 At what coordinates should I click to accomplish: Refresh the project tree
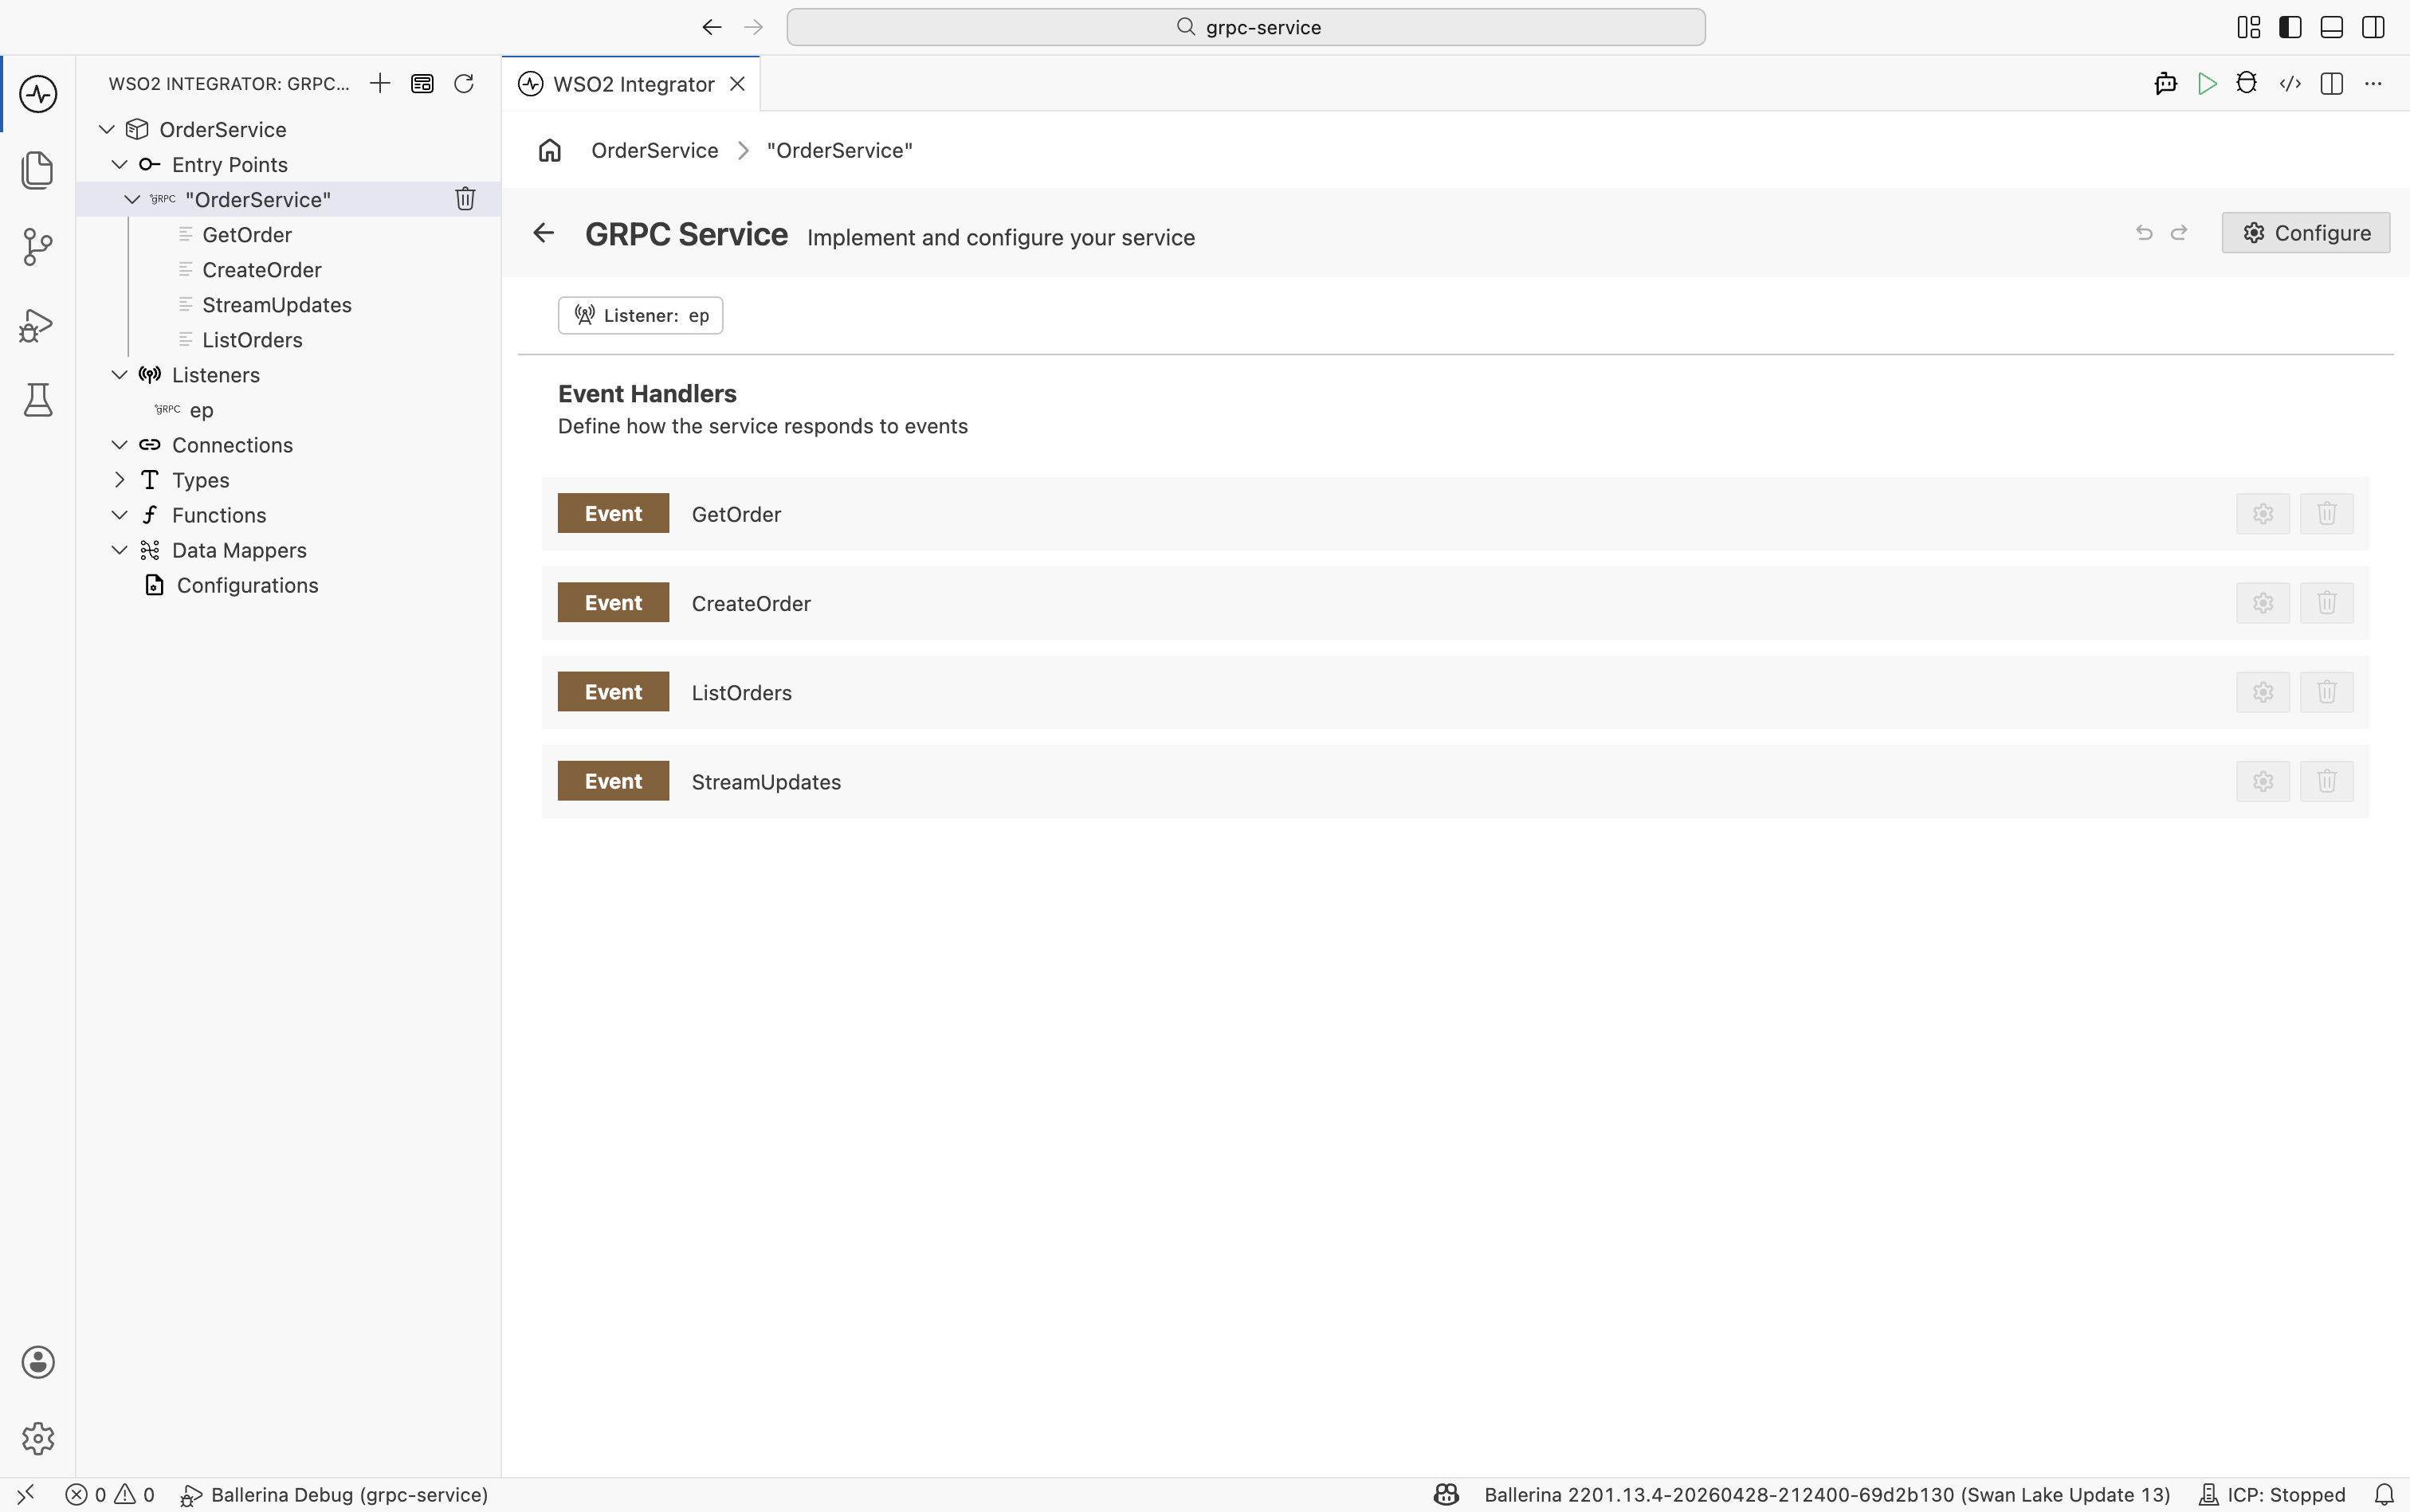(x=464, y=83)
